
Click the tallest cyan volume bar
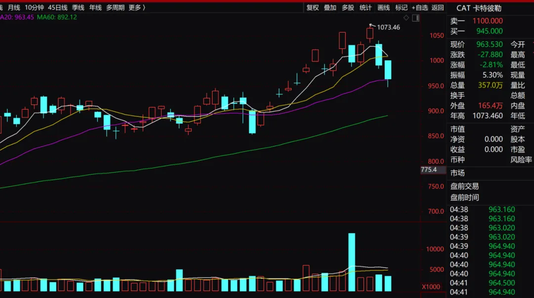coord(352,262)
